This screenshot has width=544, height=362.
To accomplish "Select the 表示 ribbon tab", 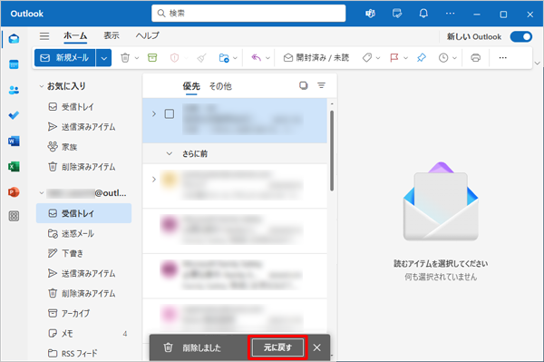I will click(x=112, y=35).
